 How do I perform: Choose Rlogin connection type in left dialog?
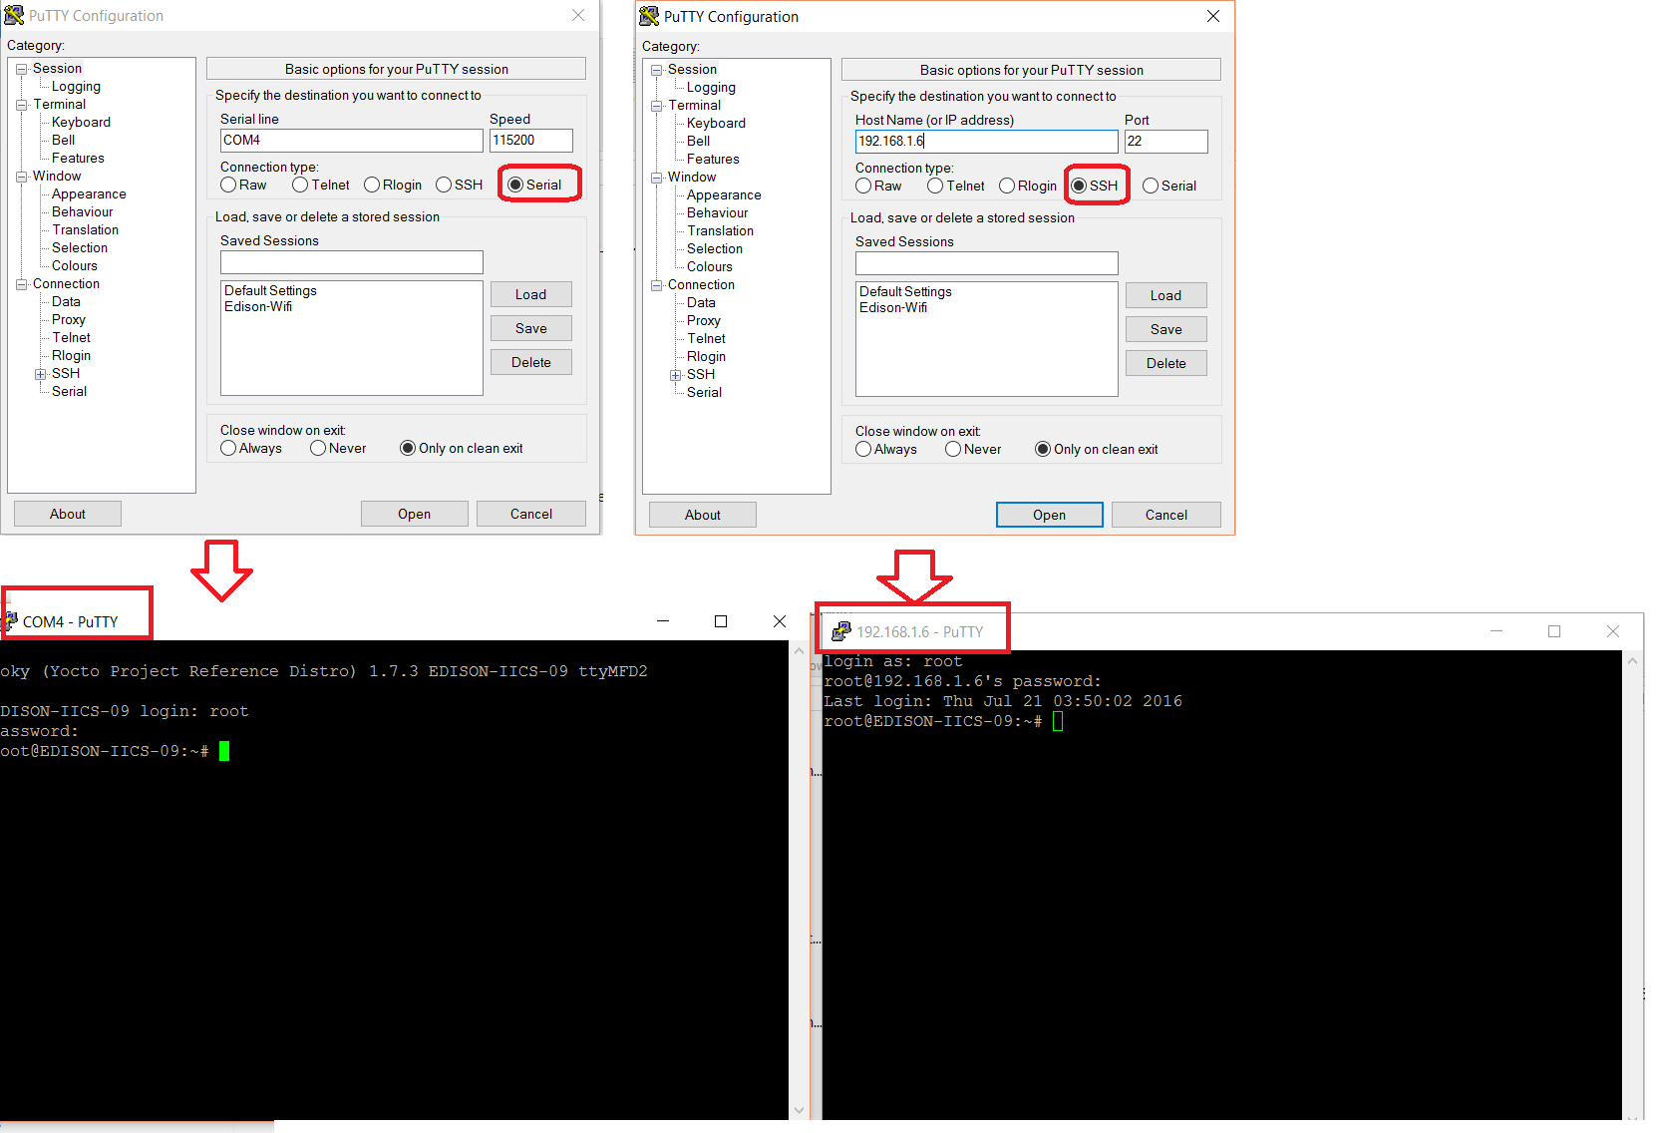pyautogui.click(x=372, y=185)
